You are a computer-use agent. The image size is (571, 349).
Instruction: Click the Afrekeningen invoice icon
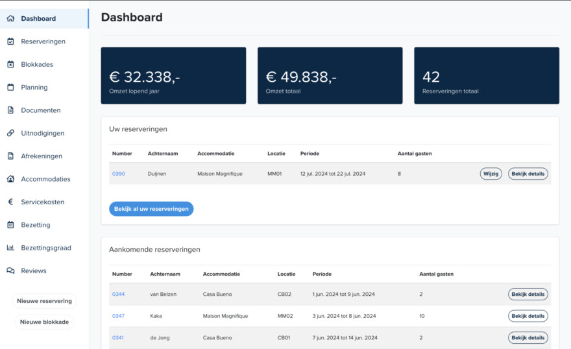10,156
